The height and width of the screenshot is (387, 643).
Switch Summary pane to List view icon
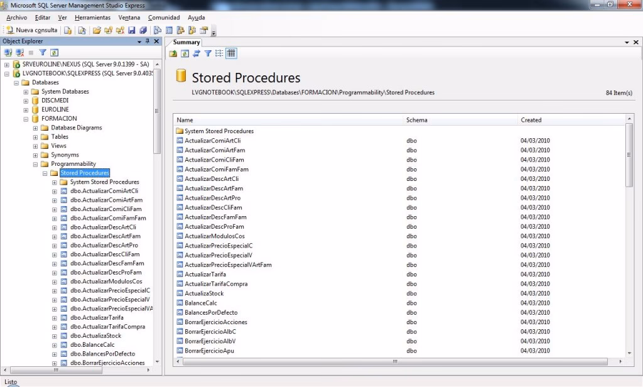(x=219, y=53)
